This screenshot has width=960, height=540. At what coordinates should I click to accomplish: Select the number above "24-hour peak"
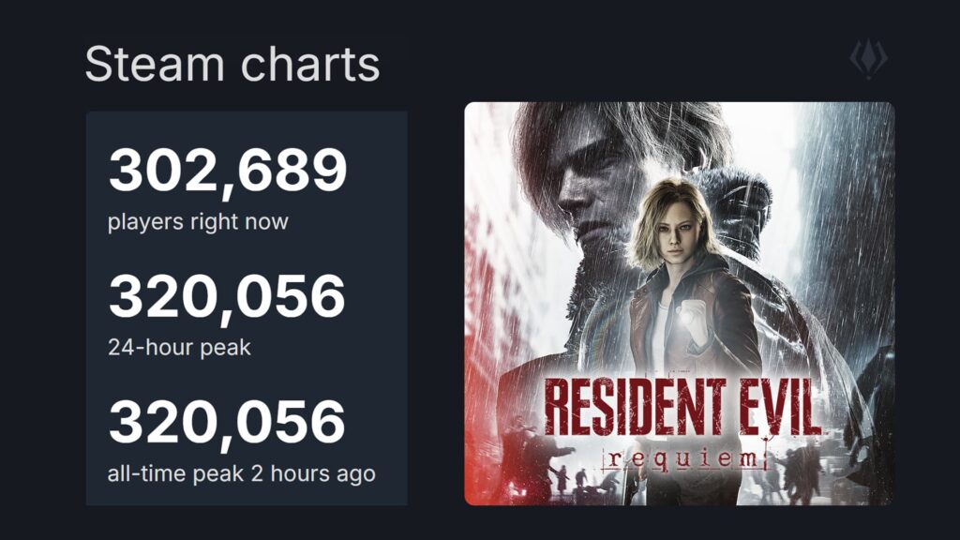click(228, 296)
